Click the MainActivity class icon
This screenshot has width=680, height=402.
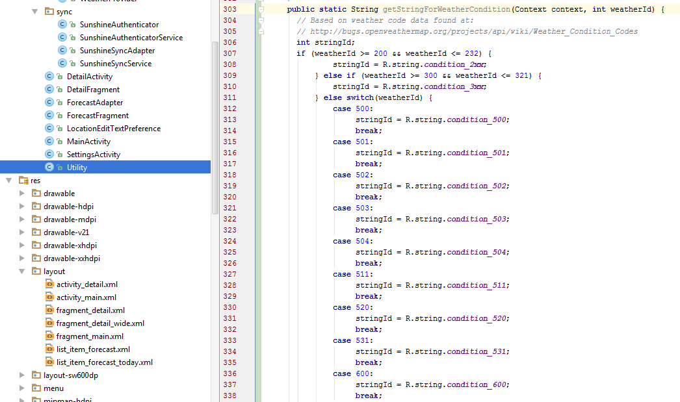[x=49, y=141]
